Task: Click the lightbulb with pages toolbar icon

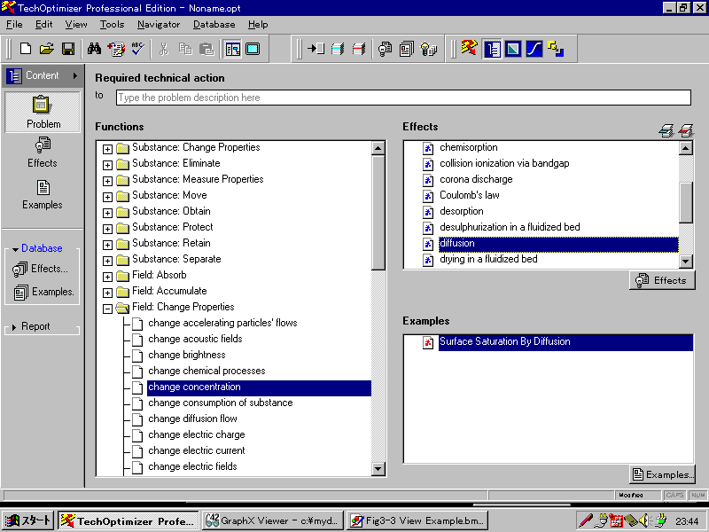Action: pyautogui.click(x=385, y=49)
